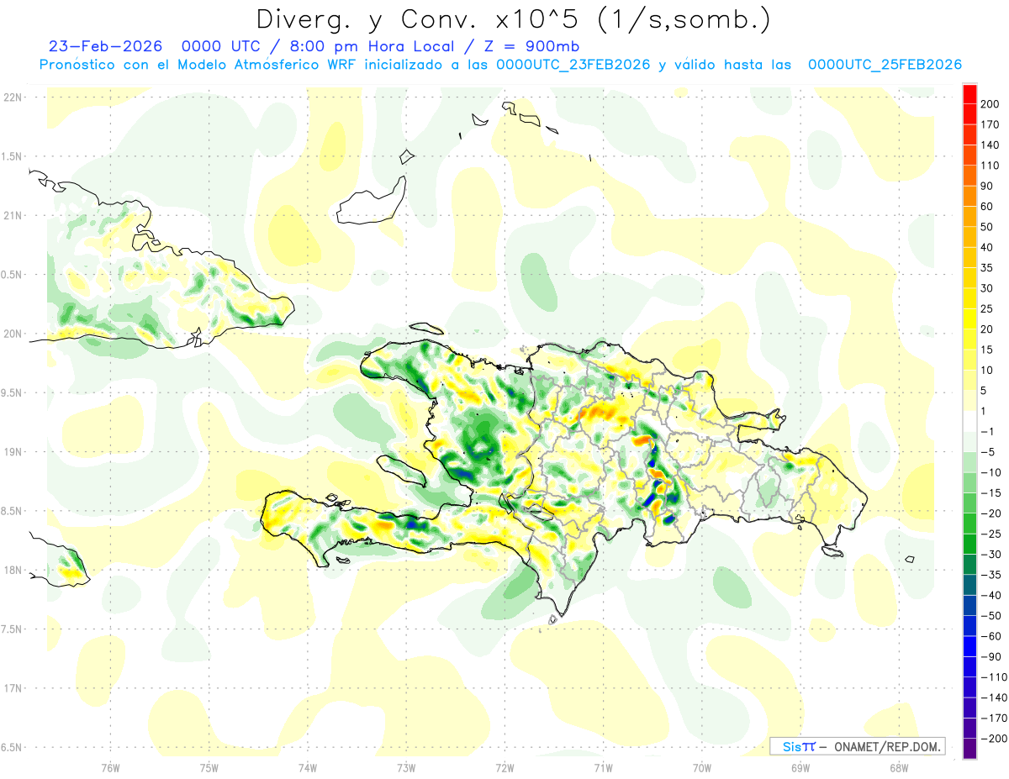Viewport: 1009px width, 779px height.
Task: Click the colorbar label "-200" at bottom
Action: pyautogui.click(x=996, y=739)
